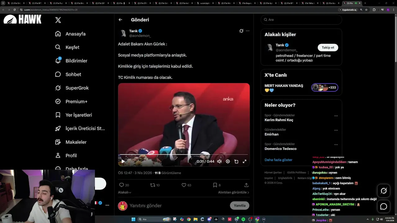Reload the page in the browser
Viewport: 397px width, 223px height.
coord(14,10)
